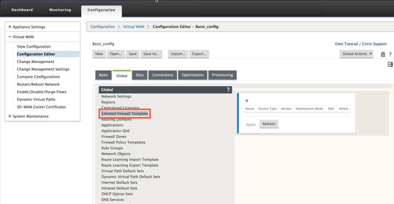
Task: Open Dynamic Virtual Paths in sidebar
Action: 36,99
